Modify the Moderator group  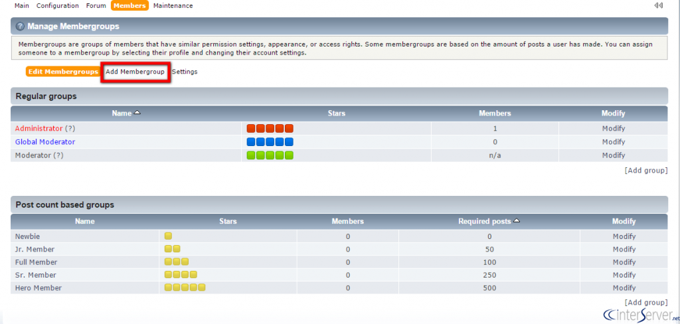coord(613,155)
